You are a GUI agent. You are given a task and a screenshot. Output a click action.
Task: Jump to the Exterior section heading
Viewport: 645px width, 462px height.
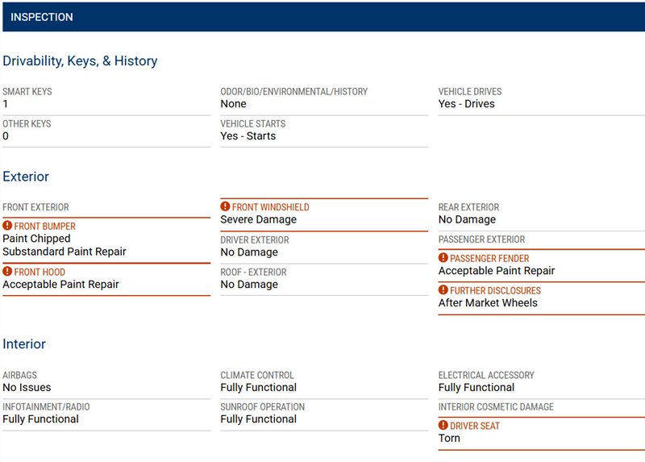click(26, 177)
